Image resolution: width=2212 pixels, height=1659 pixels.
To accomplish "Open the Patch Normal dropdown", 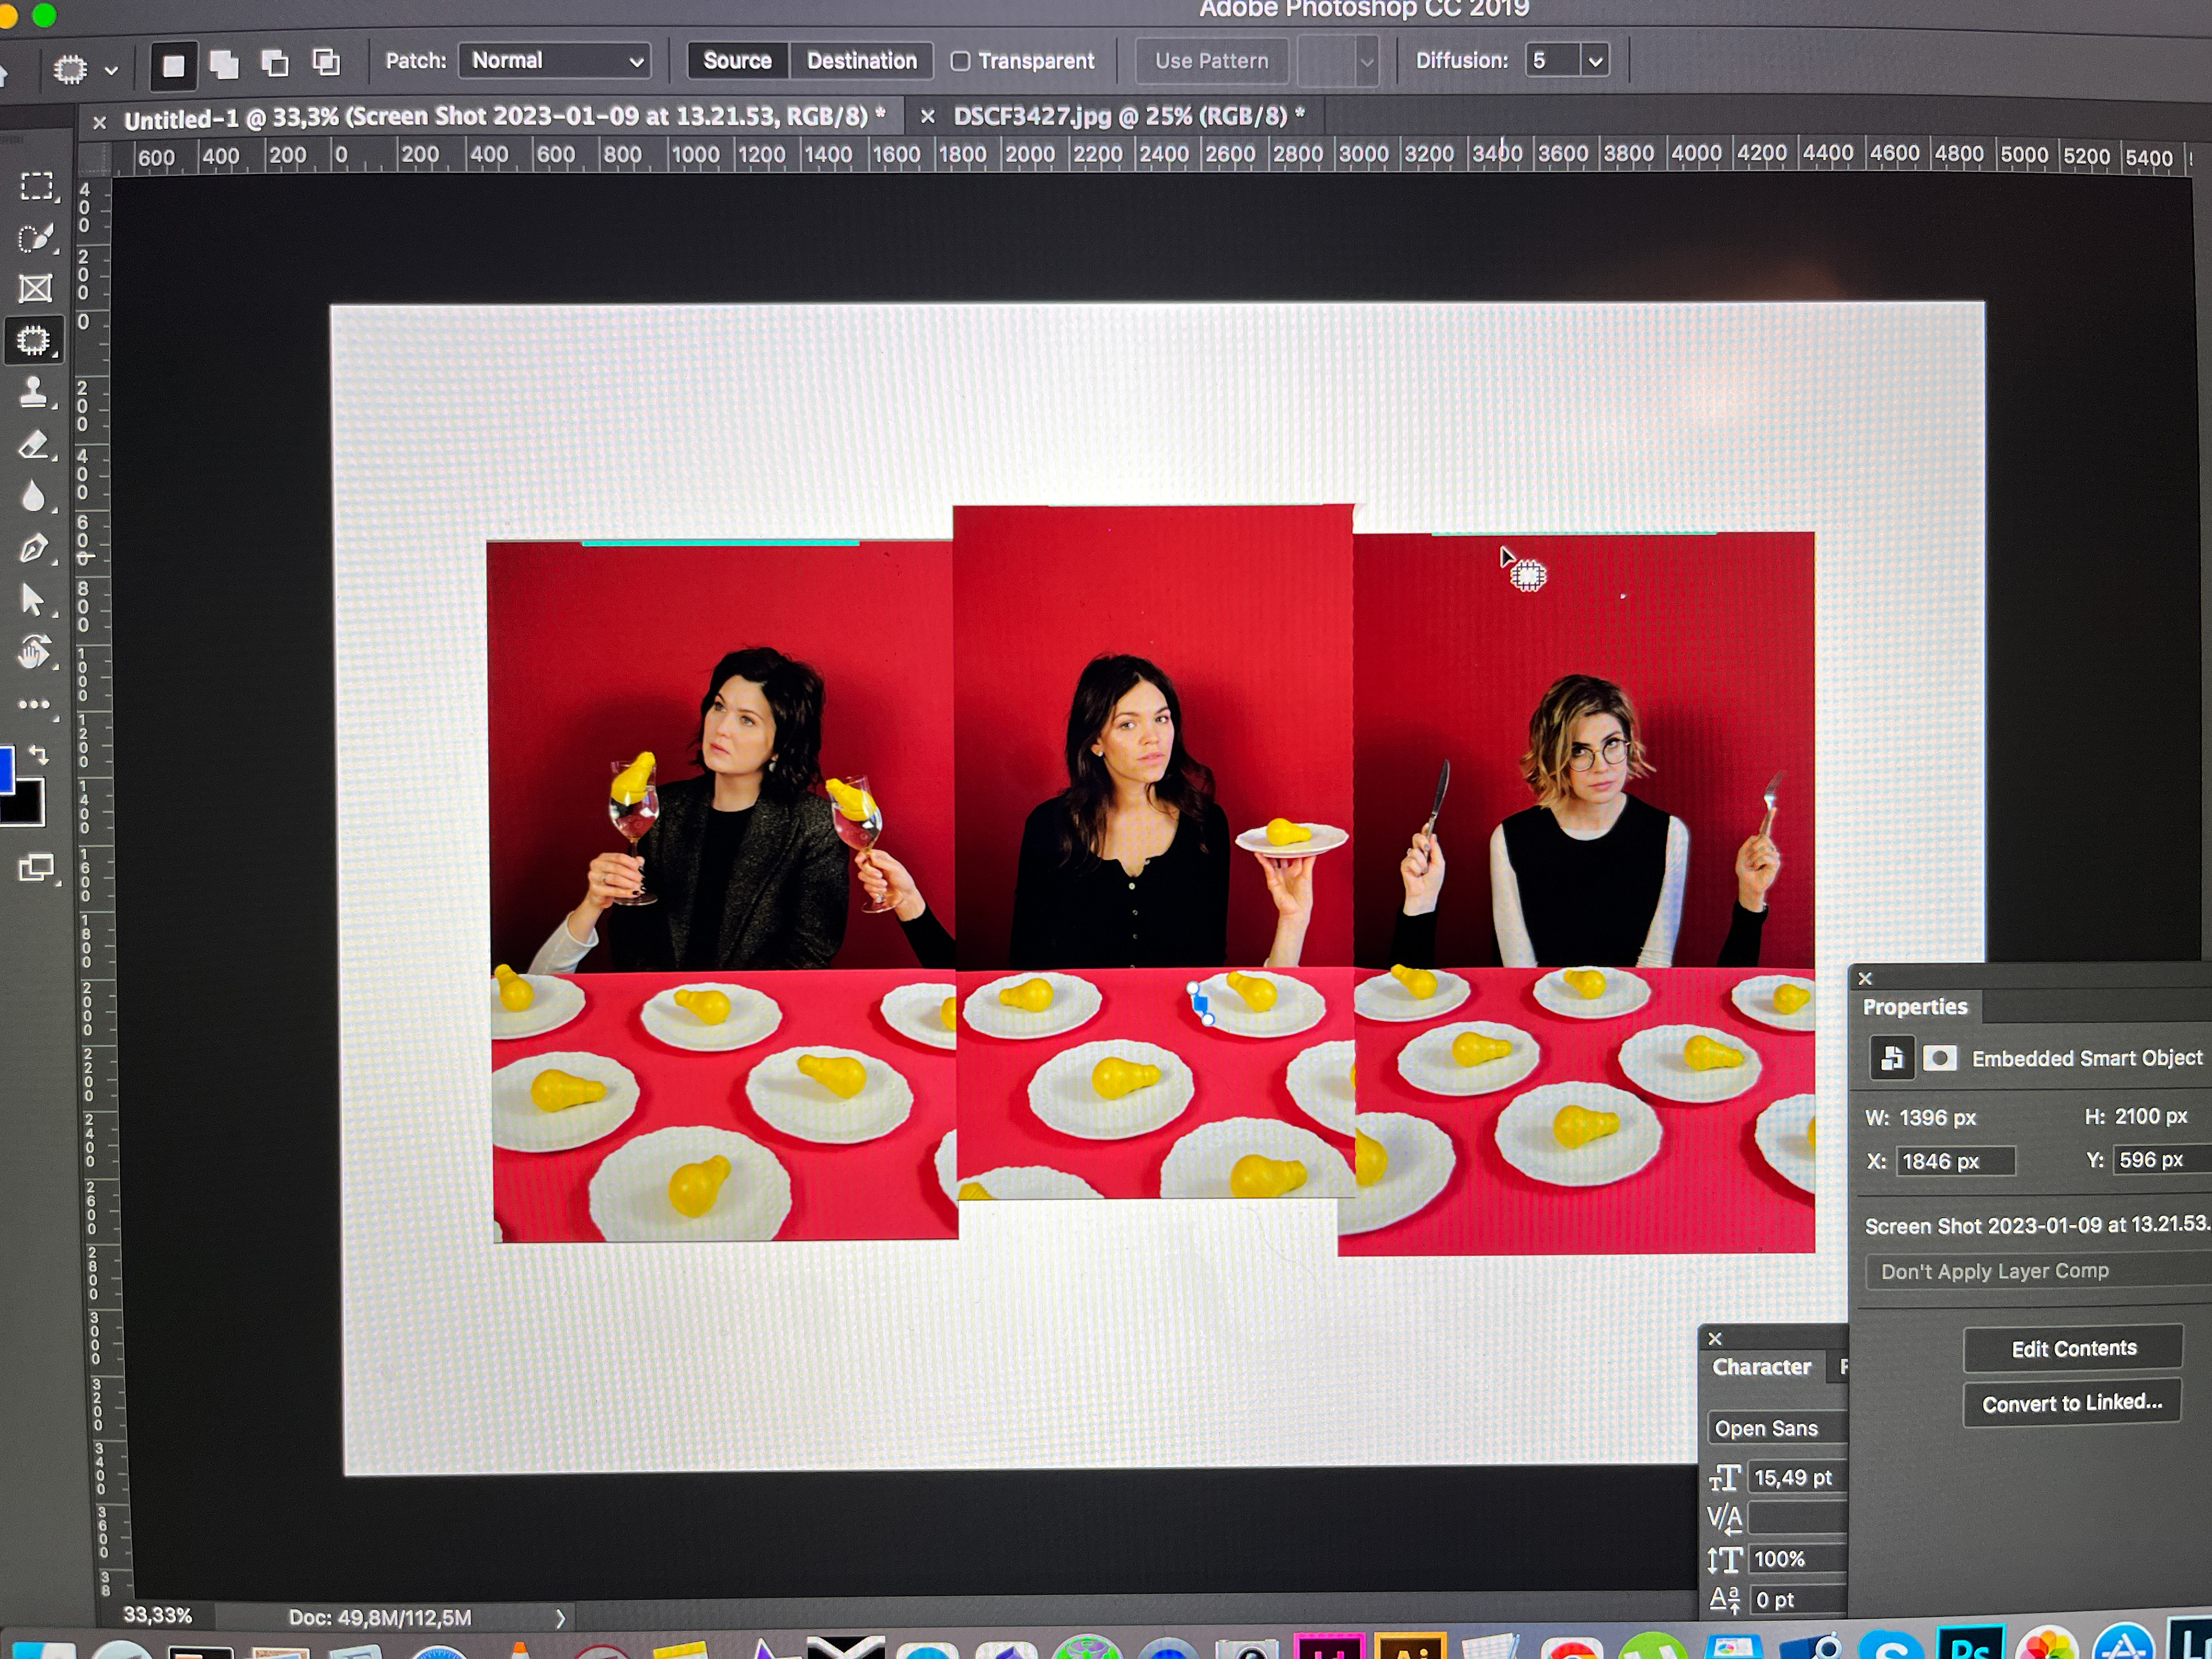I will pyautogui.click(x=555, y=61).
